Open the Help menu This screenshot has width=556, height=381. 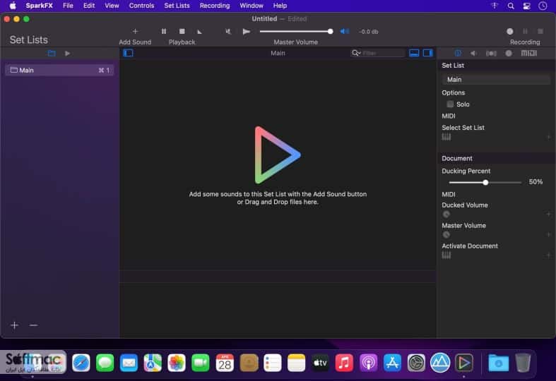[x=280, y=6]
